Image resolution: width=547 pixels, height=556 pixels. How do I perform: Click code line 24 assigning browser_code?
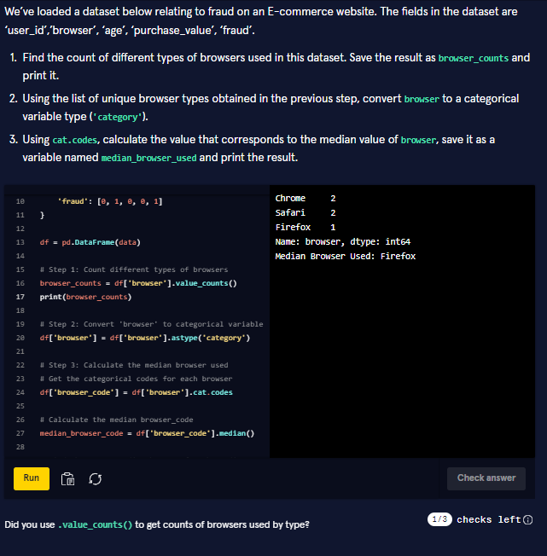[x=137, y=392]
